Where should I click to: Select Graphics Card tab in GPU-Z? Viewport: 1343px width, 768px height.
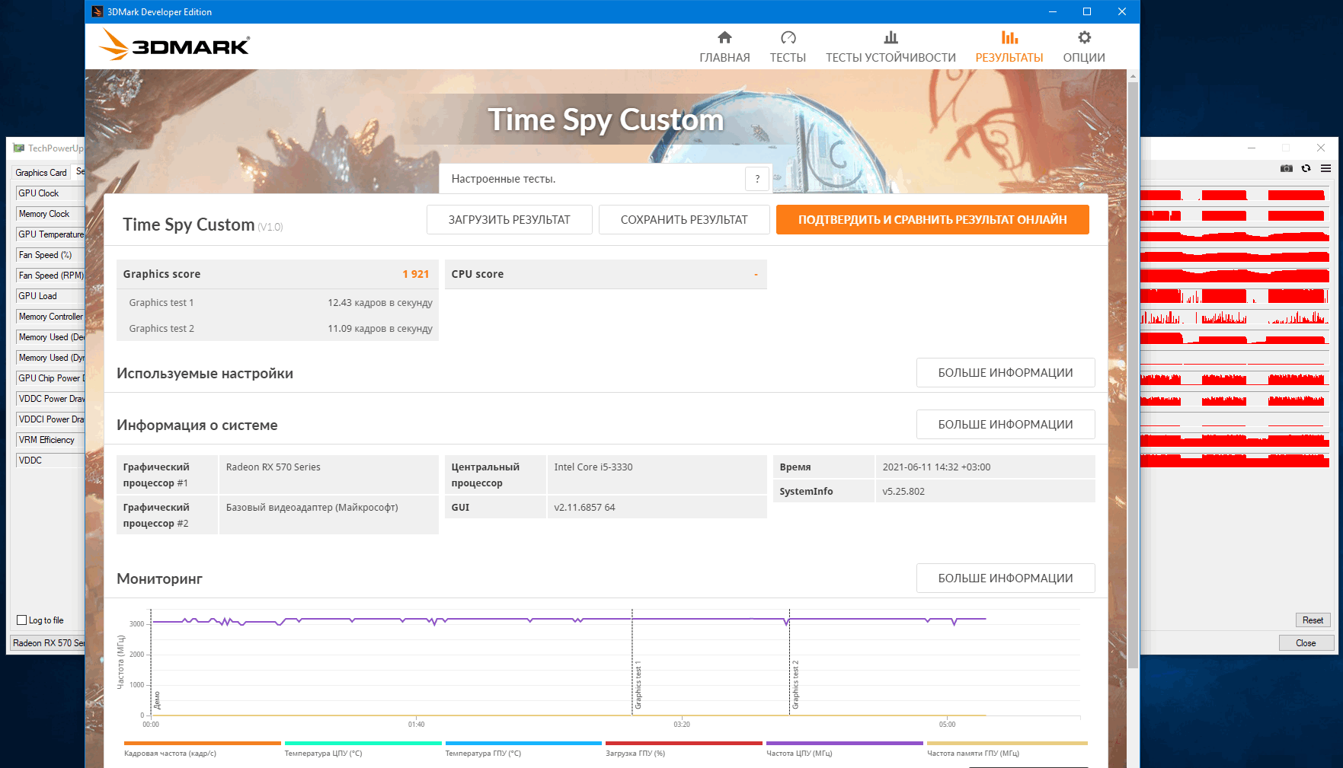(41, 173)
